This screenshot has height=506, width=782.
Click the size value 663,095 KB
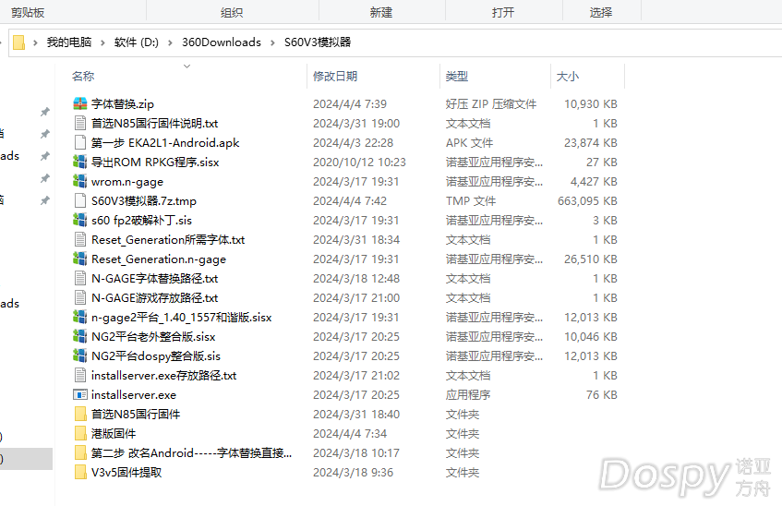pos(587,201)
